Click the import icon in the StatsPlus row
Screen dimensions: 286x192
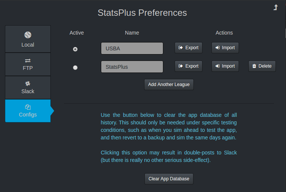218,66
